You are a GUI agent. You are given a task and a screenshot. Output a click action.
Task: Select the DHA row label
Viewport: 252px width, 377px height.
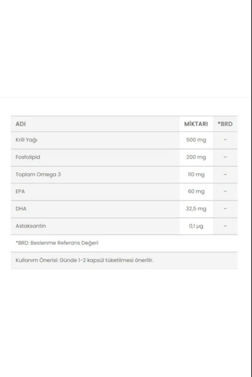pos(21,209)
